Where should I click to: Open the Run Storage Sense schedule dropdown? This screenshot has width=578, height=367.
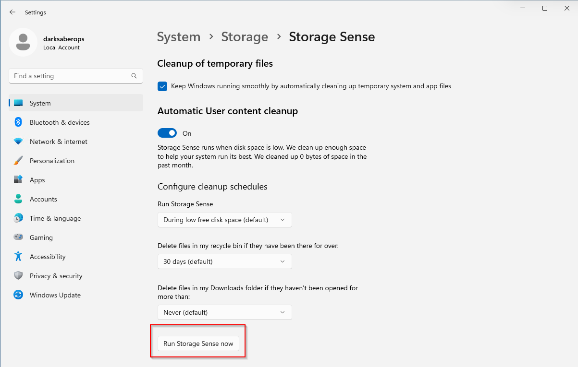pyautogui.click(x=224, y=220)
